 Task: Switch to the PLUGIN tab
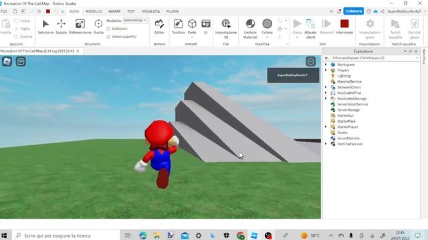173,11
